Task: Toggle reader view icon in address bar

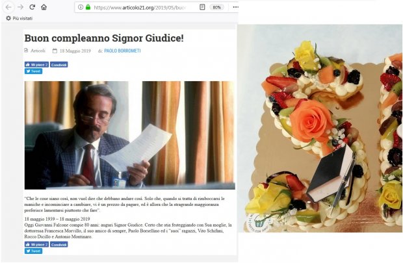Action: click(x=202, y=7)
